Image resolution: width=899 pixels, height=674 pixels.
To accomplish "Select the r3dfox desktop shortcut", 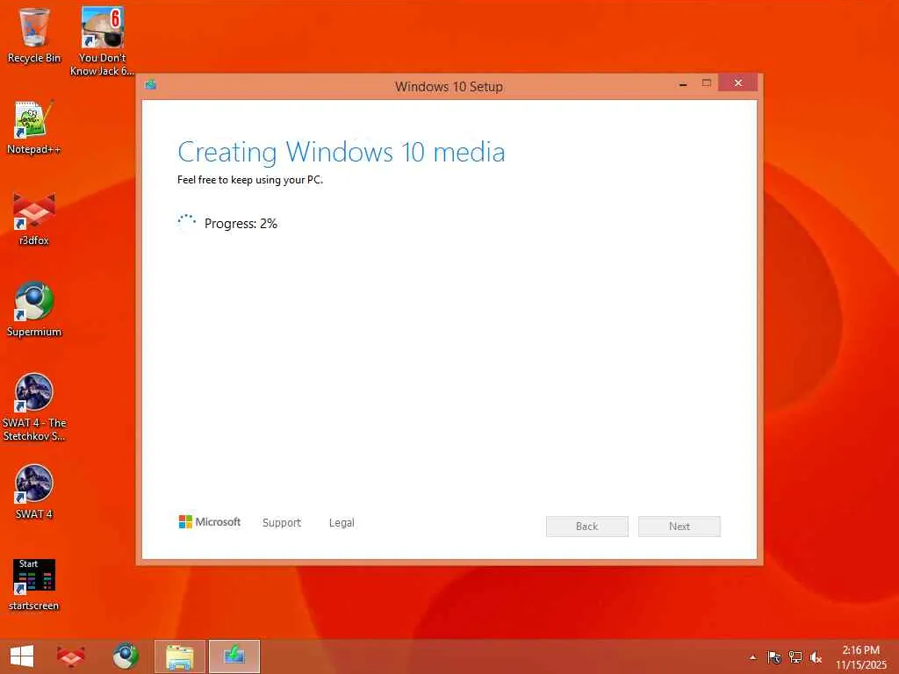I will 34,219.
